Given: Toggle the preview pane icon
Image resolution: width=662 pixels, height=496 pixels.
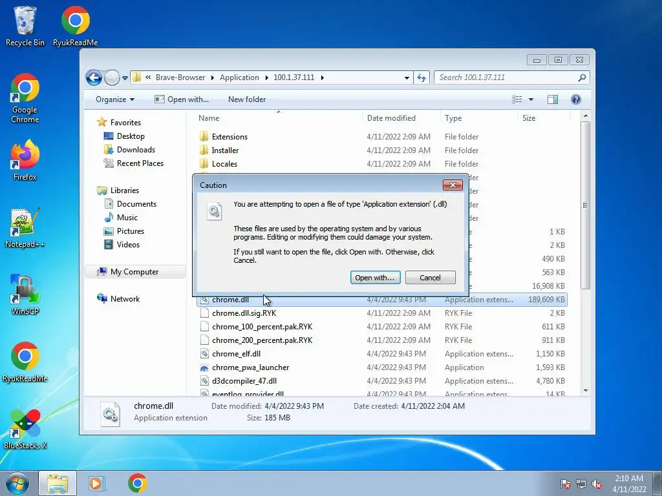Looking at the screenshot, I should coord(552,99).
